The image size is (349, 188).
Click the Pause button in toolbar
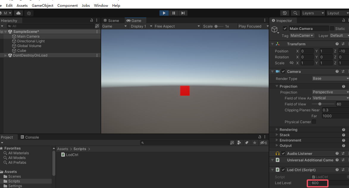(173, 13)
